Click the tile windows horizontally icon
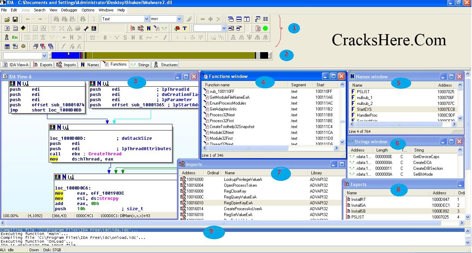The image size is (472, 253). tap(239, 19)
